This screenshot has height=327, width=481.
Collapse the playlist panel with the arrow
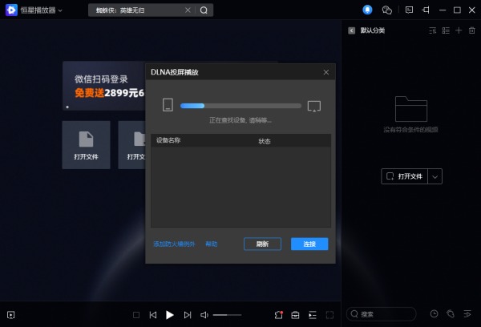coord(352,30)
